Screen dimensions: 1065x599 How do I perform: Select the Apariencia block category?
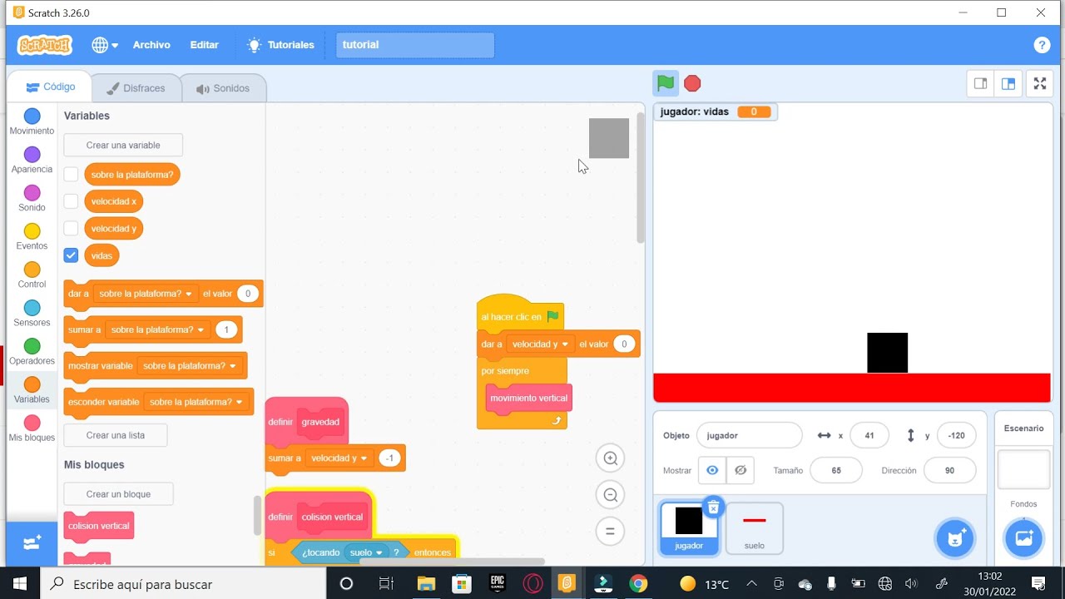point(32,160)
